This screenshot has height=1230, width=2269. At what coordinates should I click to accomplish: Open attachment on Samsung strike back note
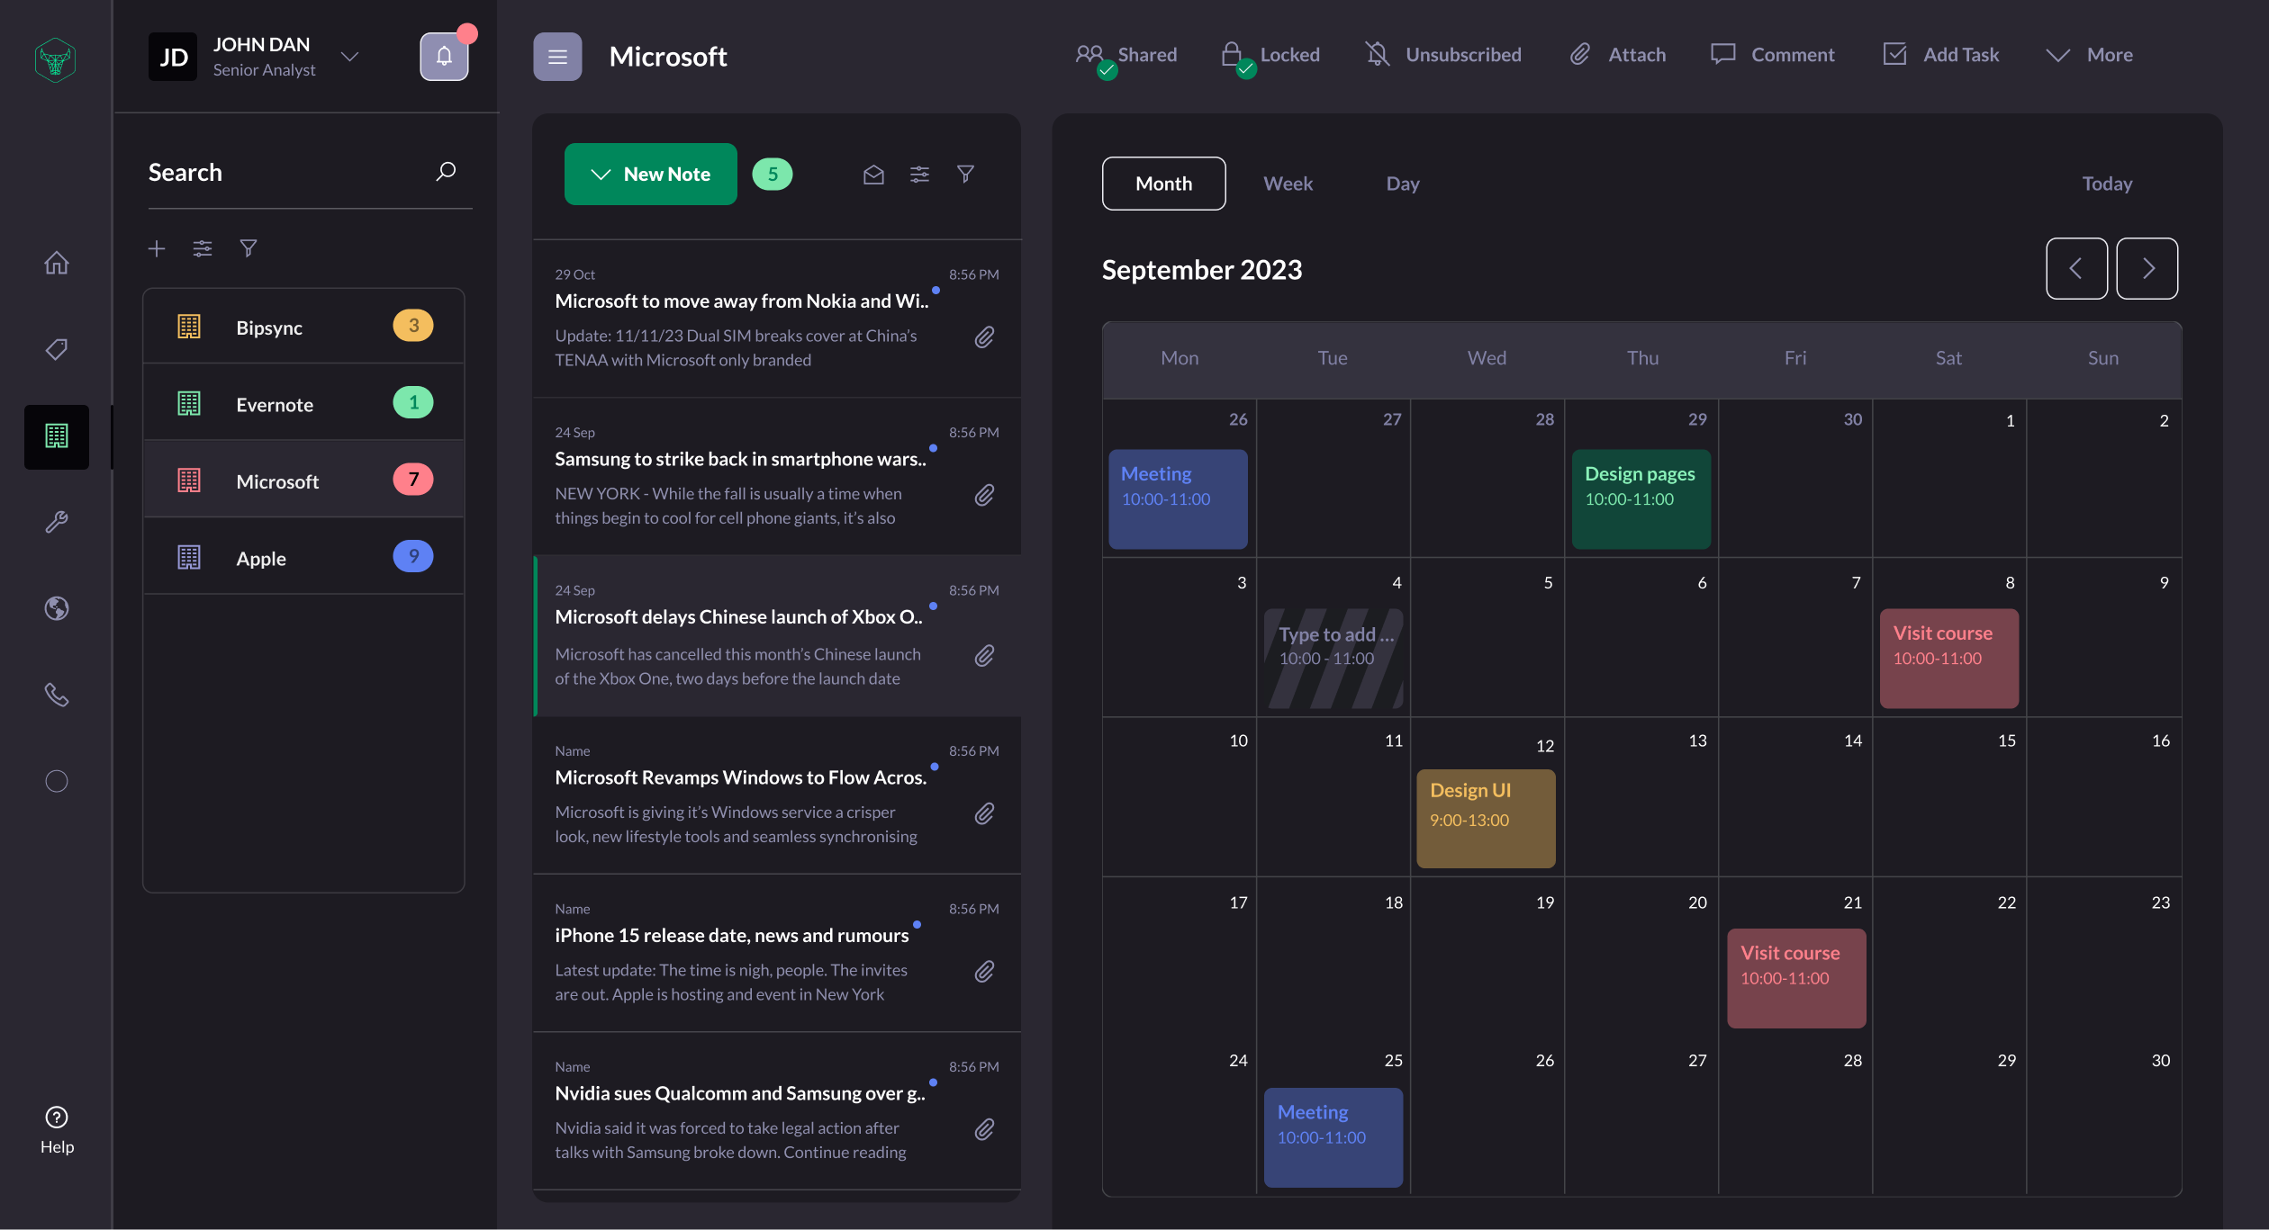pyautogui.click(x=984, y=496)
